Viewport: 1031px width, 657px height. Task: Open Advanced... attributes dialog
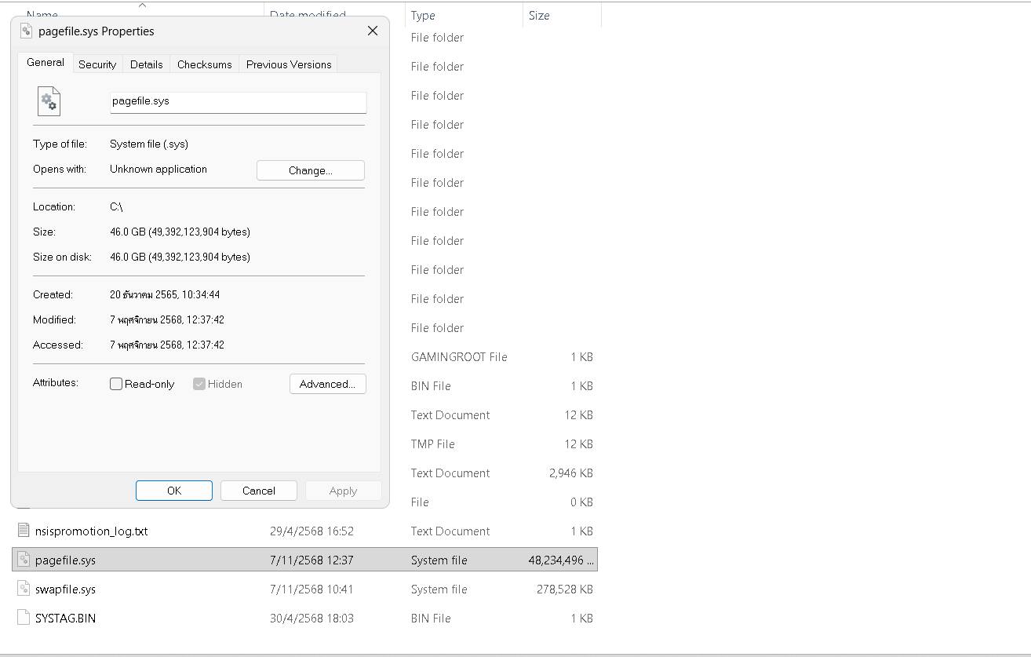(x=327, y=384)
